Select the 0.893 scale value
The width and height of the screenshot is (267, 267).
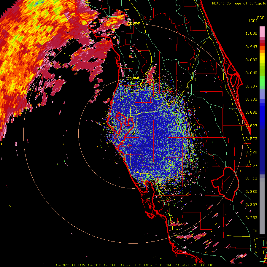(251, 60)
